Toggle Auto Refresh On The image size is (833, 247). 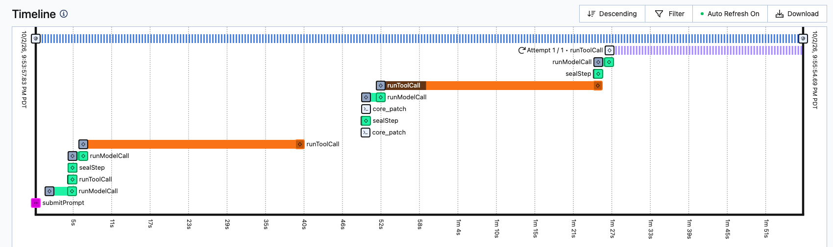730,14
